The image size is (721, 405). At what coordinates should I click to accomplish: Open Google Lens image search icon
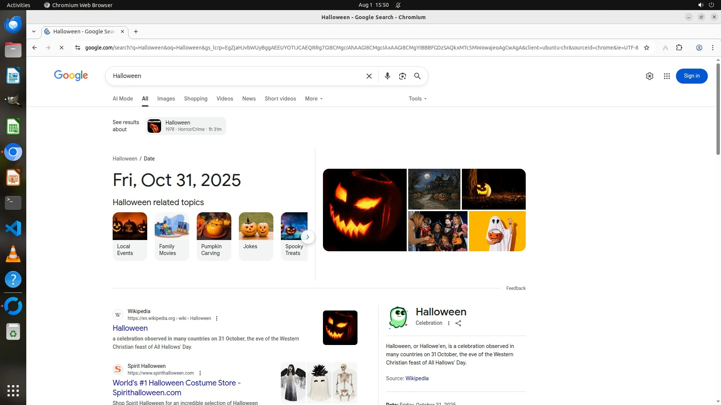tap(402, 76)
